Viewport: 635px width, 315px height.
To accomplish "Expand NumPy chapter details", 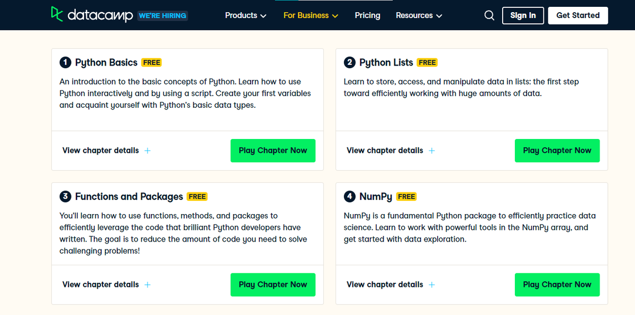I will 391,284.
